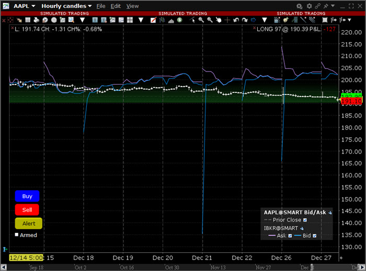Open the File menu

[x=101, y=6]
